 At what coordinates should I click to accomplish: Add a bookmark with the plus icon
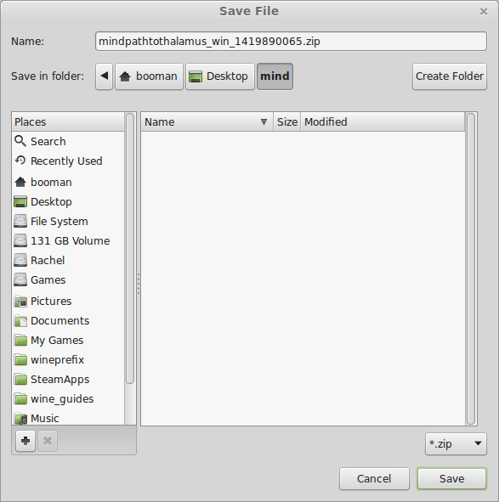[x=26, y=441]
